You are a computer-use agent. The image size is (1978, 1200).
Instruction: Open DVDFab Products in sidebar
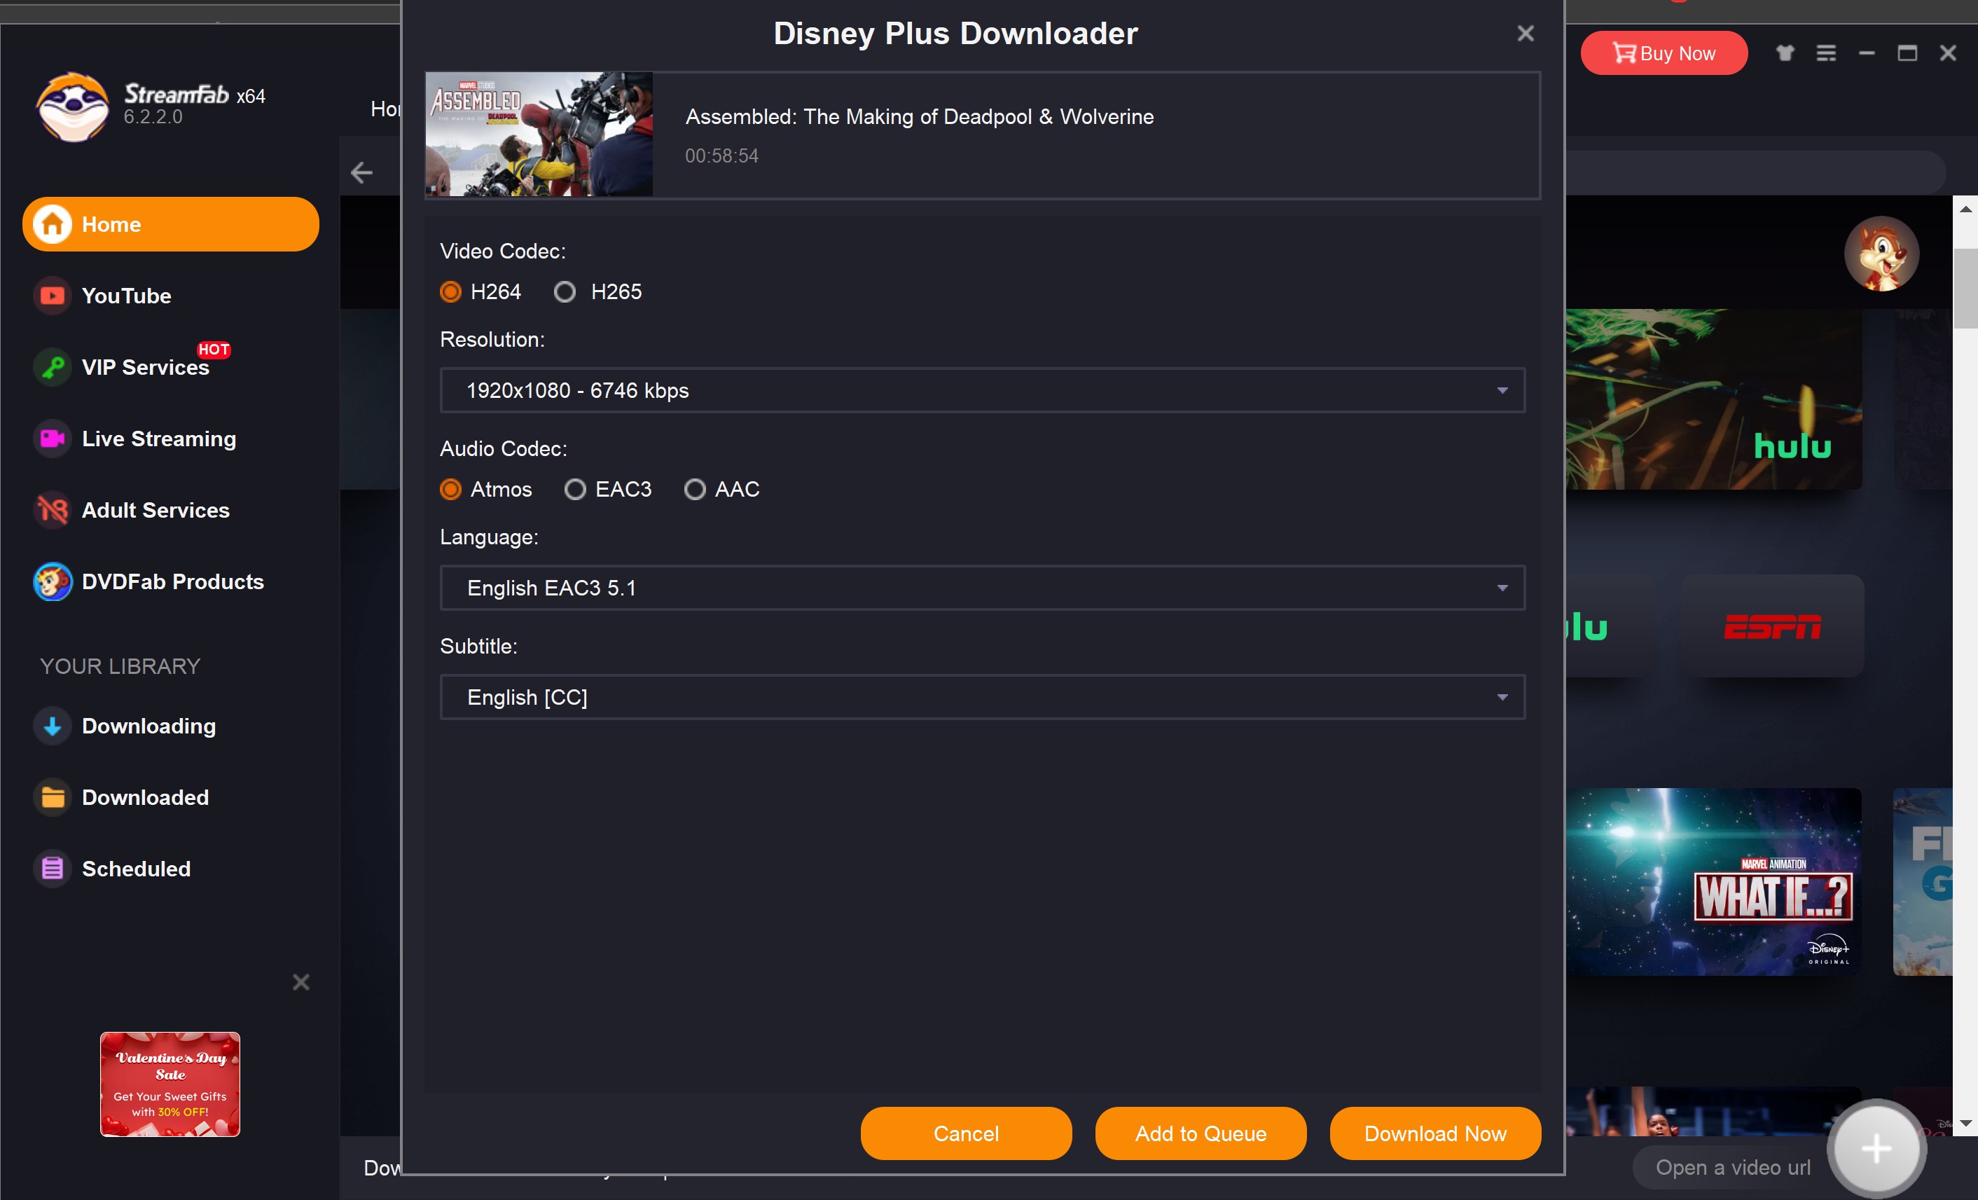tap(171, 581)
